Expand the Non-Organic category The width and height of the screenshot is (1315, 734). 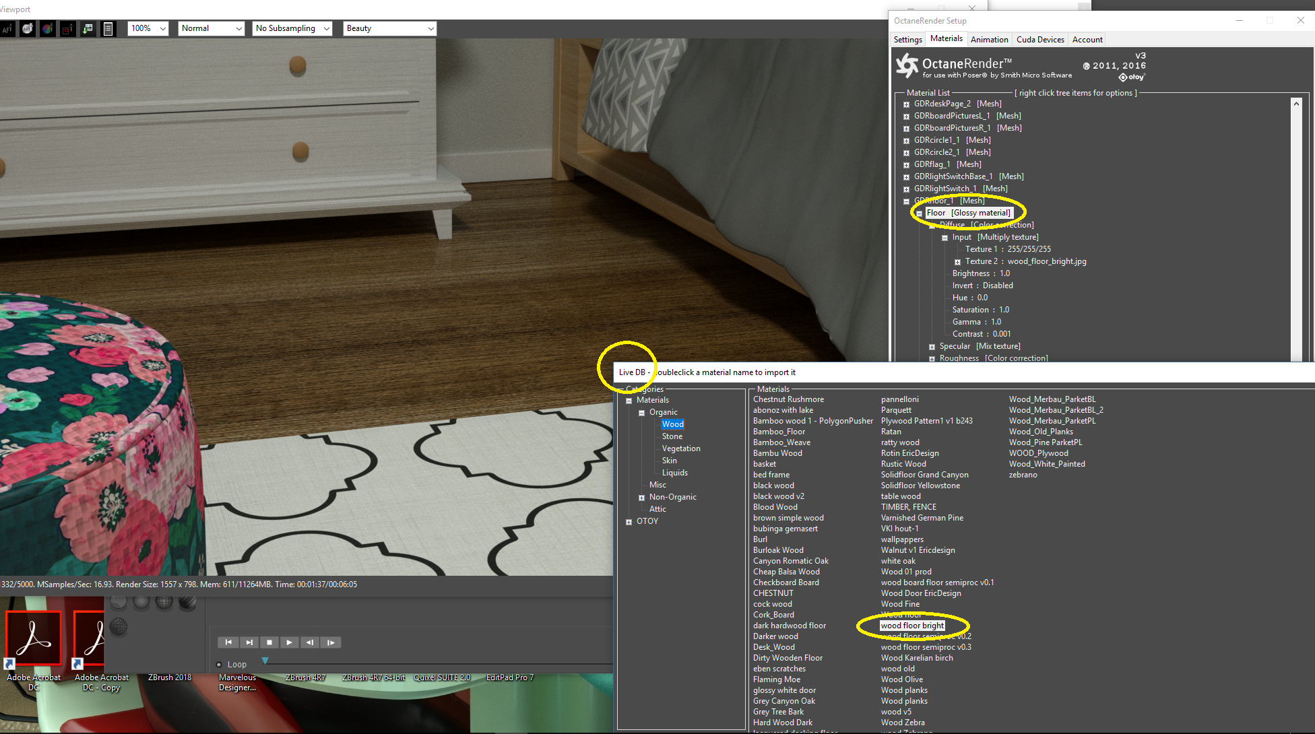(x=641, y=498)
